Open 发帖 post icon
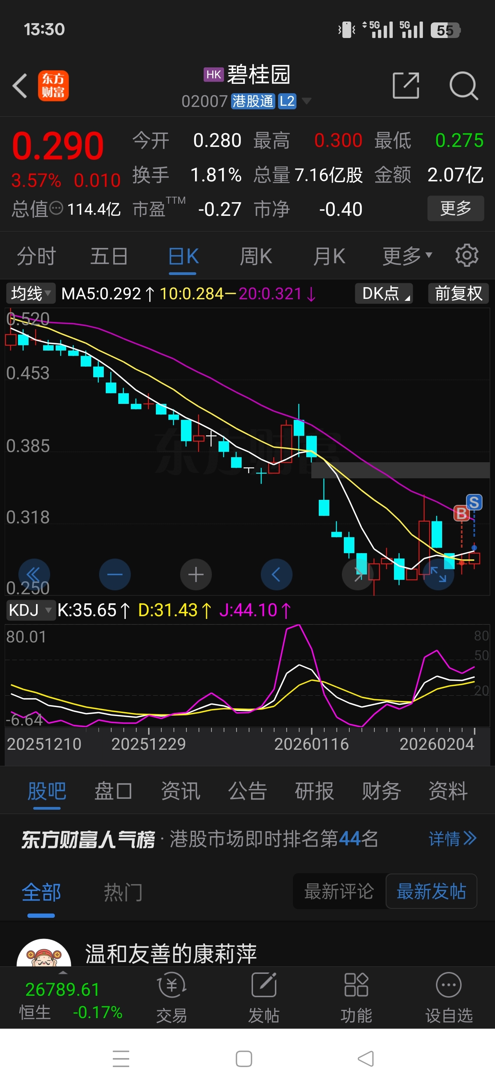Viewport: 495px width, 1089px height. 264,985
